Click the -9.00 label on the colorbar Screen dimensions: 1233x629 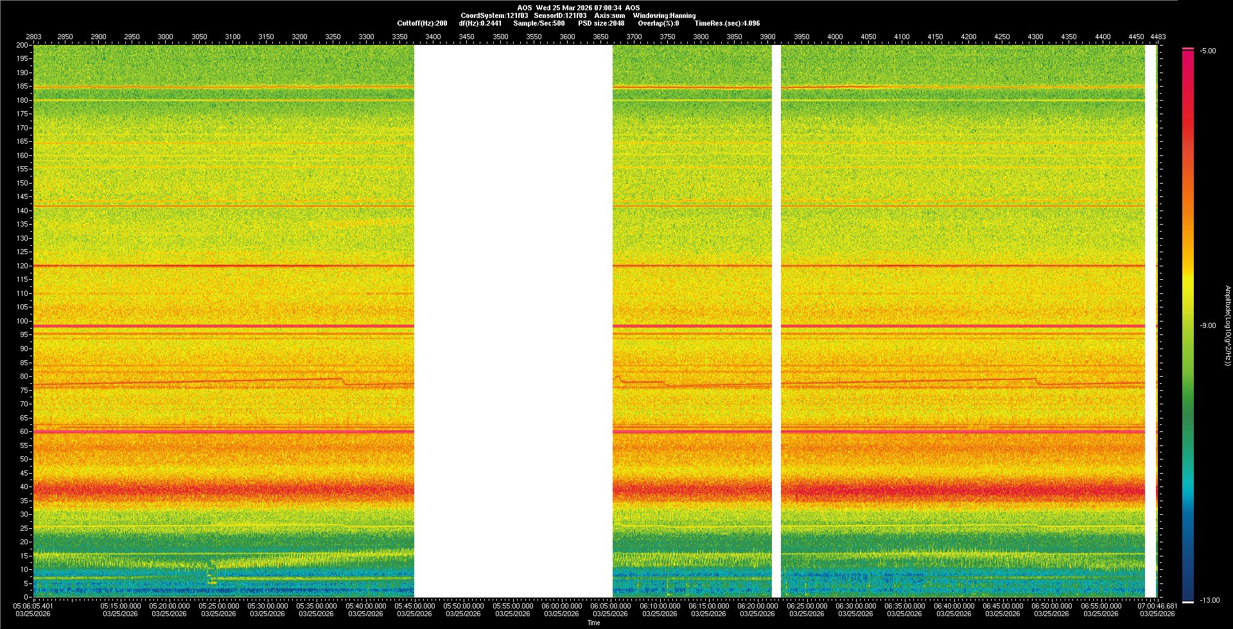tap(1207, 326)
